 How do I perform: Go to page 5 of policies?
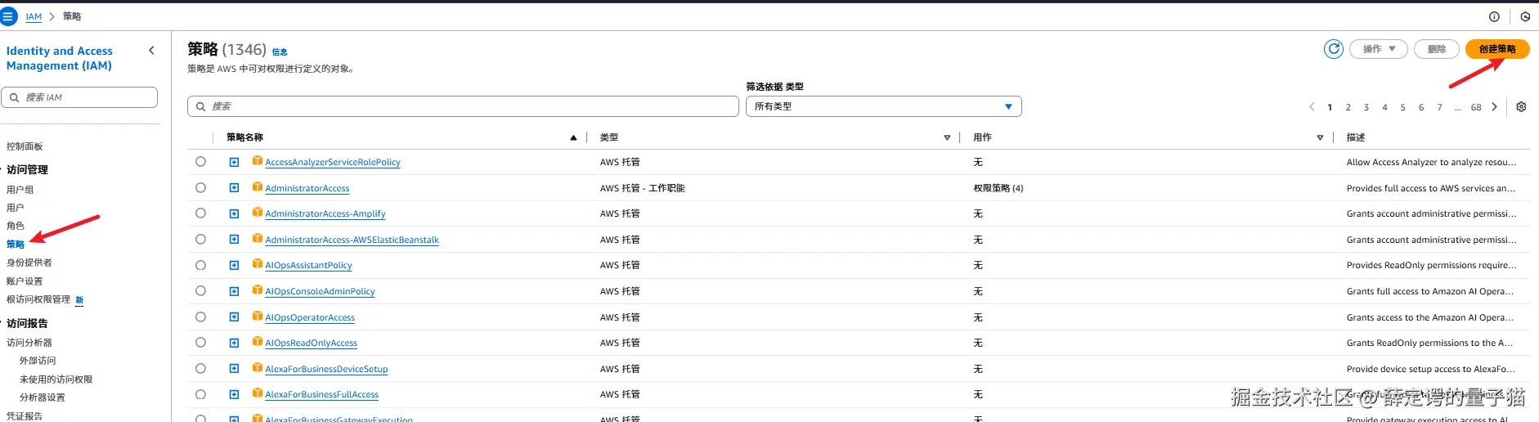point(1402,107)
